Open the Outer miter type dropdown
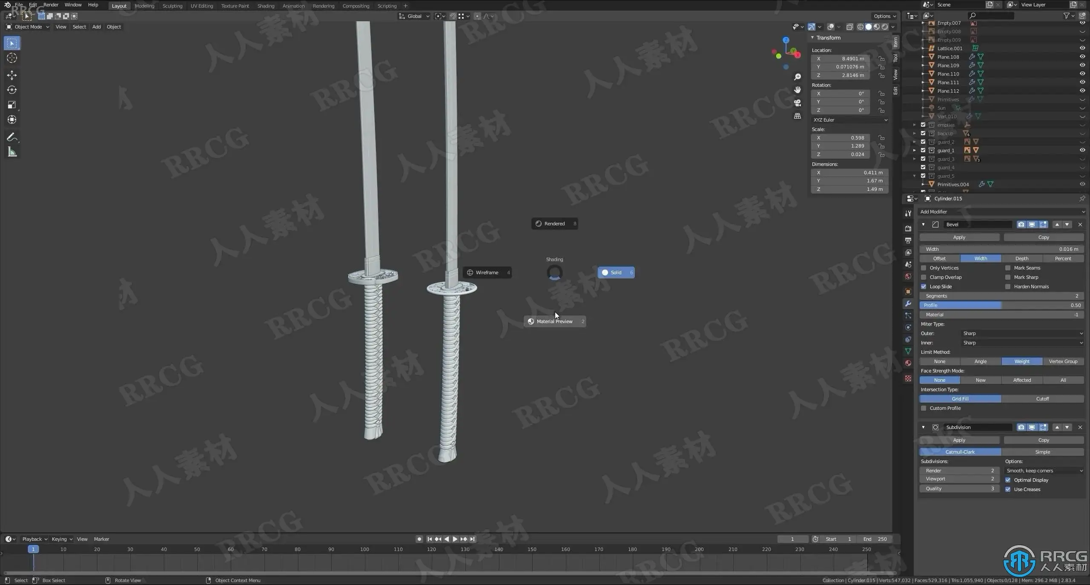 pos(1022,333)
